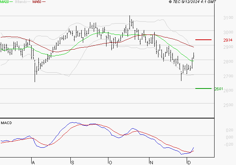This screenshot has height=165, width=236.
Task: Click the N month axis marker
Action: click(151, 163)
